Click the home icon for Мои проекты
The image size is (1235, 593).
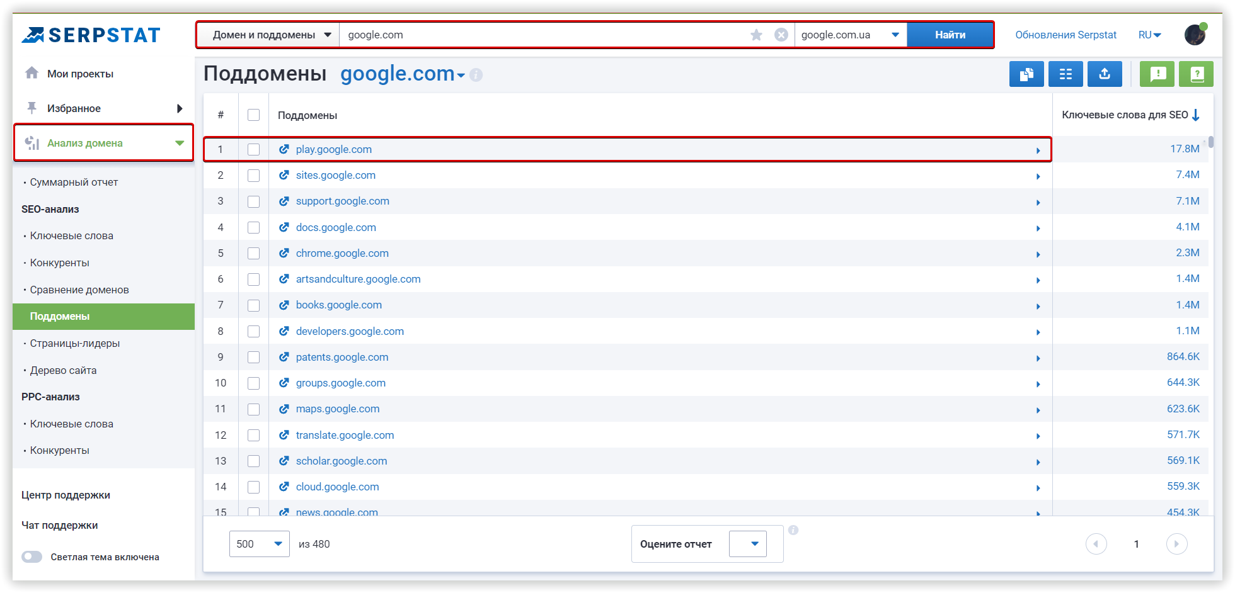[x=32, y=73]
